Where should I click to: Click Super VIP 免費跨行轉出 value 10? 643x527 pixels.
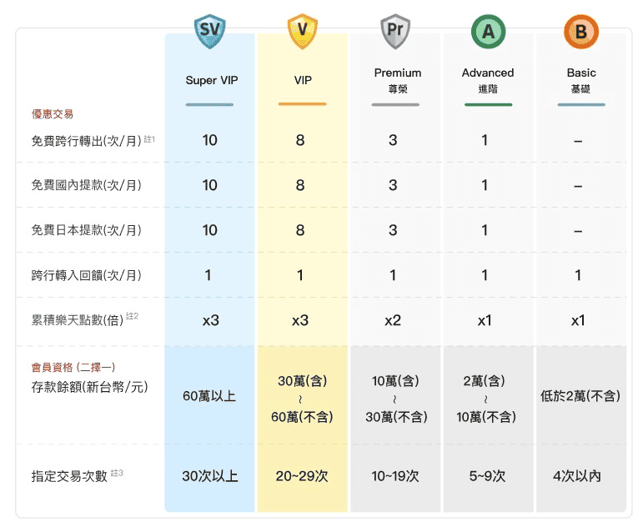tap(209, 140)
